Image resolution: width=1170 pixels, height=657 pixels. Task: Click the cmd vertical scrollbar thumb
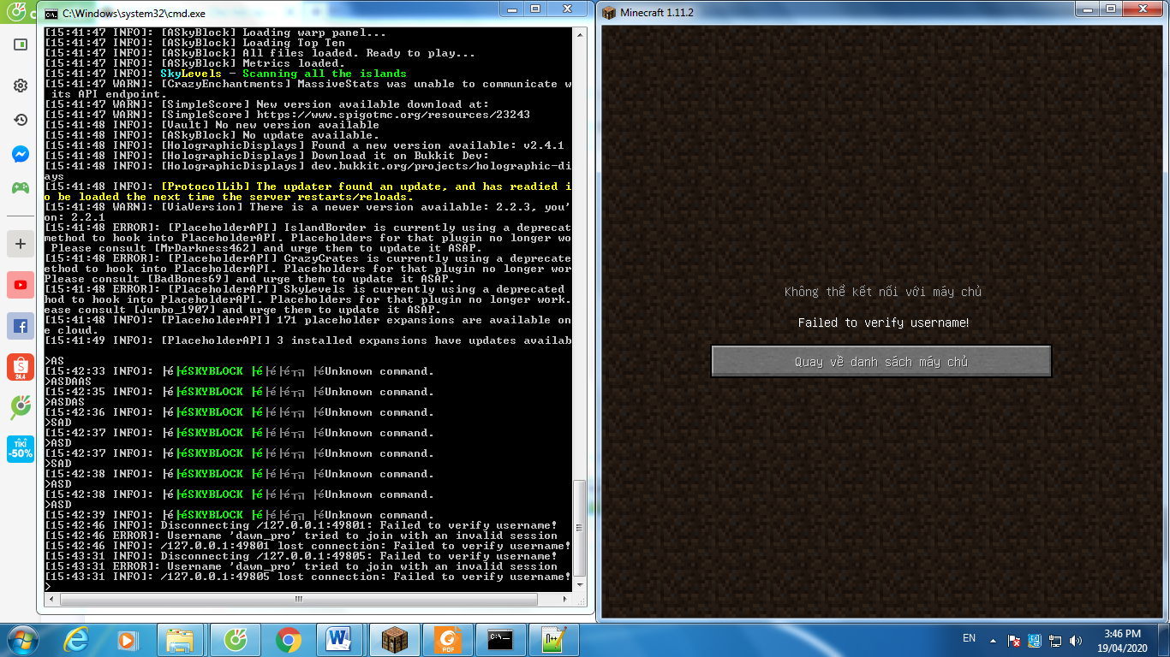pos(580,528)
